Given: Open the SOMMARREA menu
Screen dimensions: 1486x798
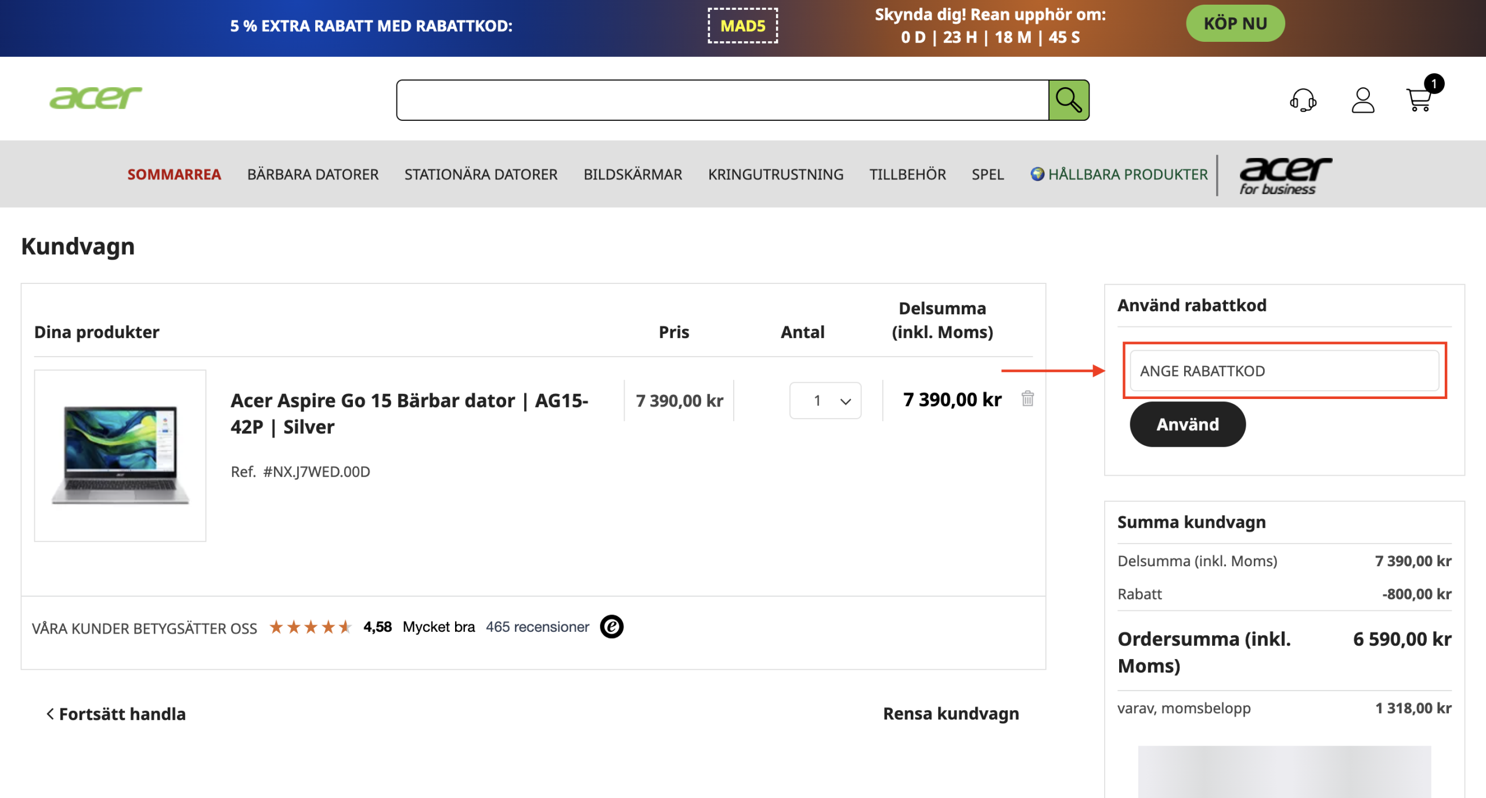Looking at the screenshot, I should 174,174.
